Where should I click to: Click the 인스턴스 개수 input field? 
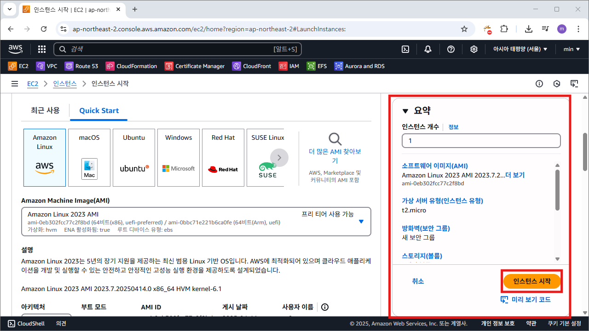pyautogui.click(x=481, y=141)
